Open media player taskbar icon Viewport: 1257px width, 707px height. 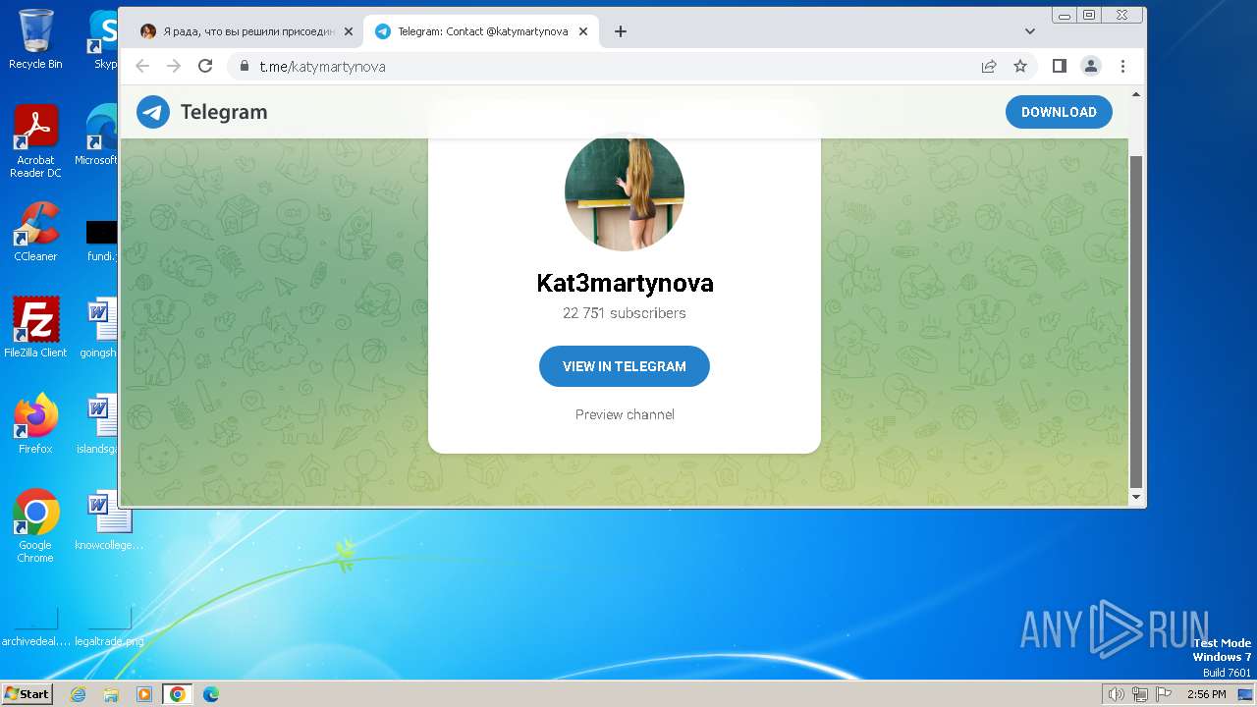[x=144, y=694]
